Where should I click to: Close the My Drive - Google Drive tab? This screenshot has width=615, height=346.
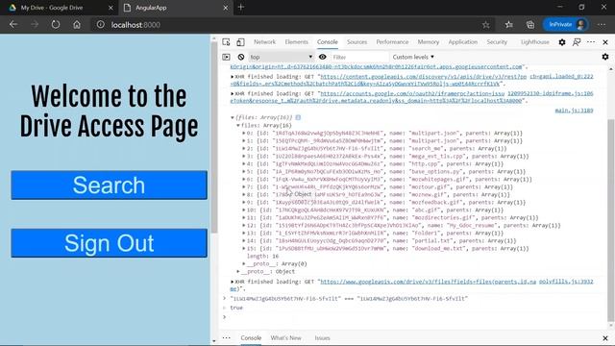[111, 8]
